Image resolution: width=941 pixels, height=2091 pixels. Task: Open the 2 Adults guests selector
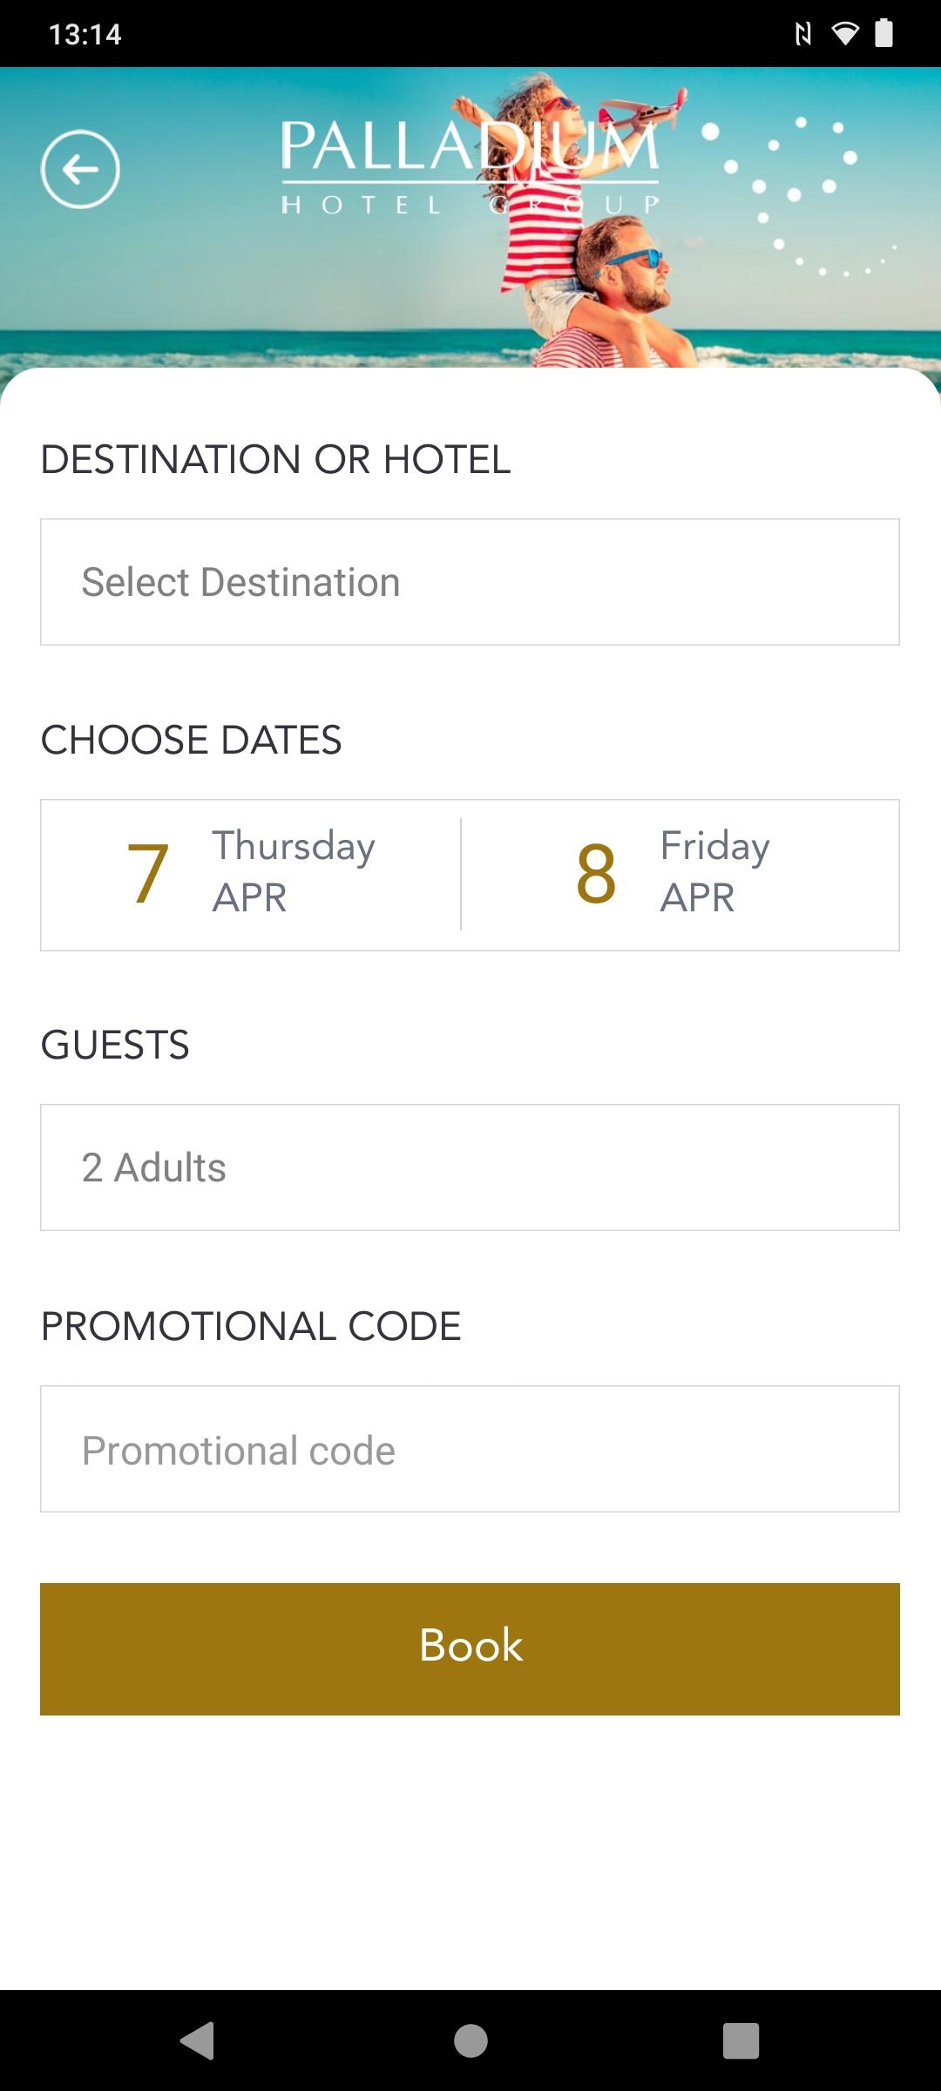(470, 1167)
